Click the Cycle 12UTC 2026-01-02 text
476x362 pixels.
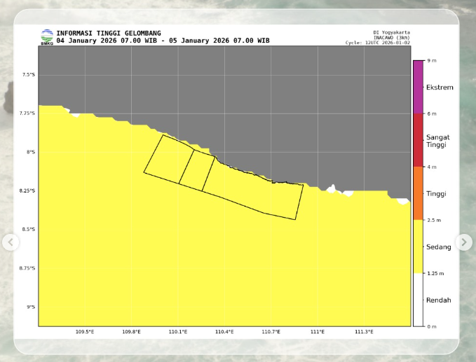coord(378,43)
